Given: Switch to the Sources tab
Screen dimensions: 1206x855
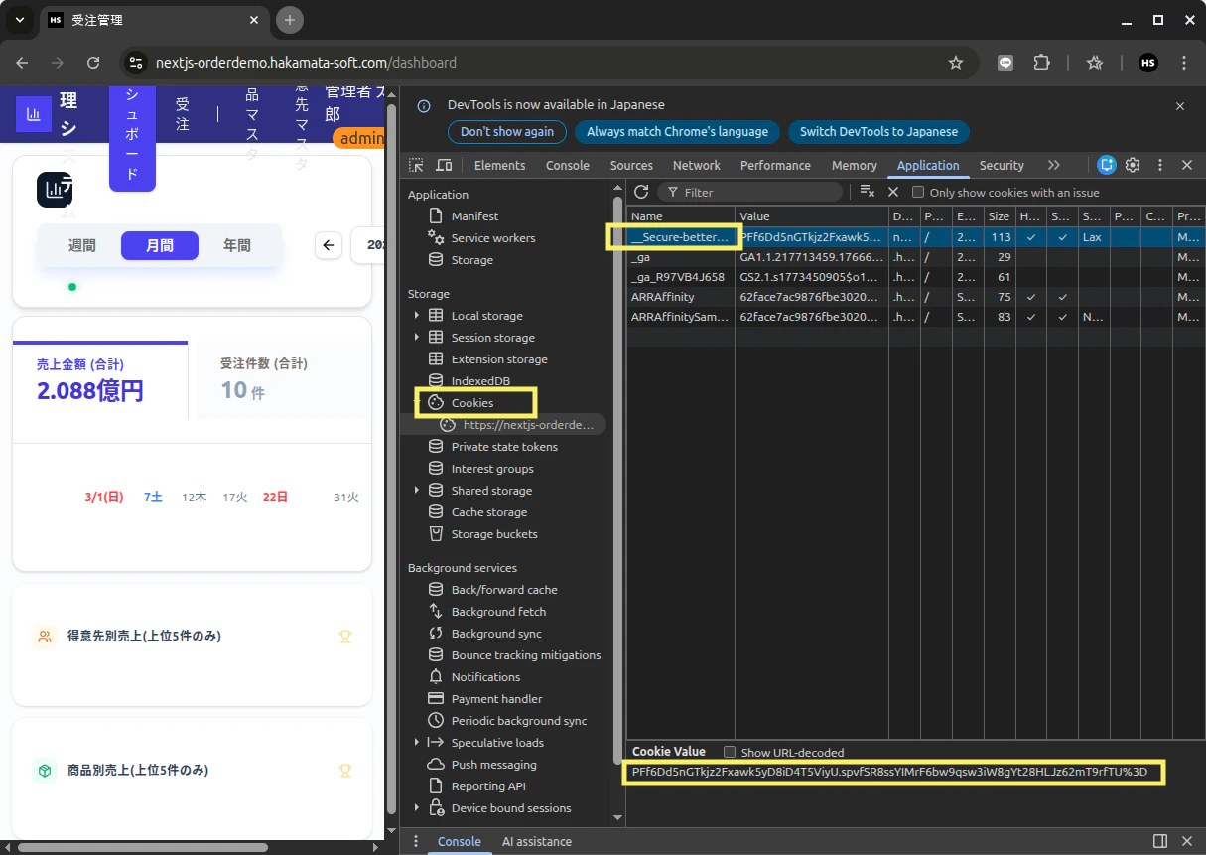Looking at the screenshot, I should pyautogui.click(x=631, y=165).
